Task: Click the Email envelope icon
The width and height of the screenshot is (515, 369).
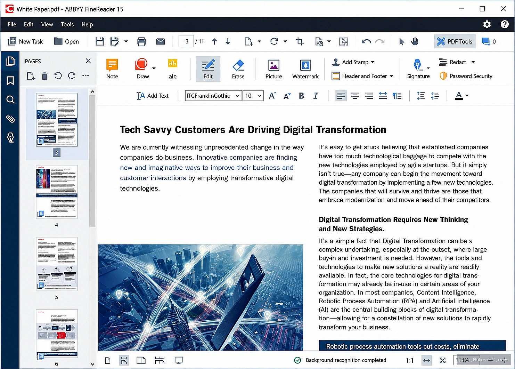Action: (x=161, y=42)
